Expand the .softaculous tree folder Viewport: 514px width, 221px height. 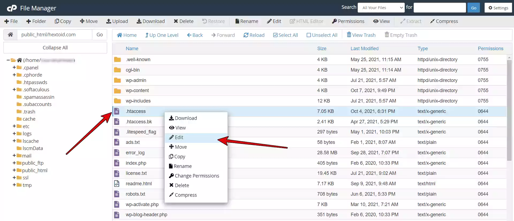click(14, 89)
